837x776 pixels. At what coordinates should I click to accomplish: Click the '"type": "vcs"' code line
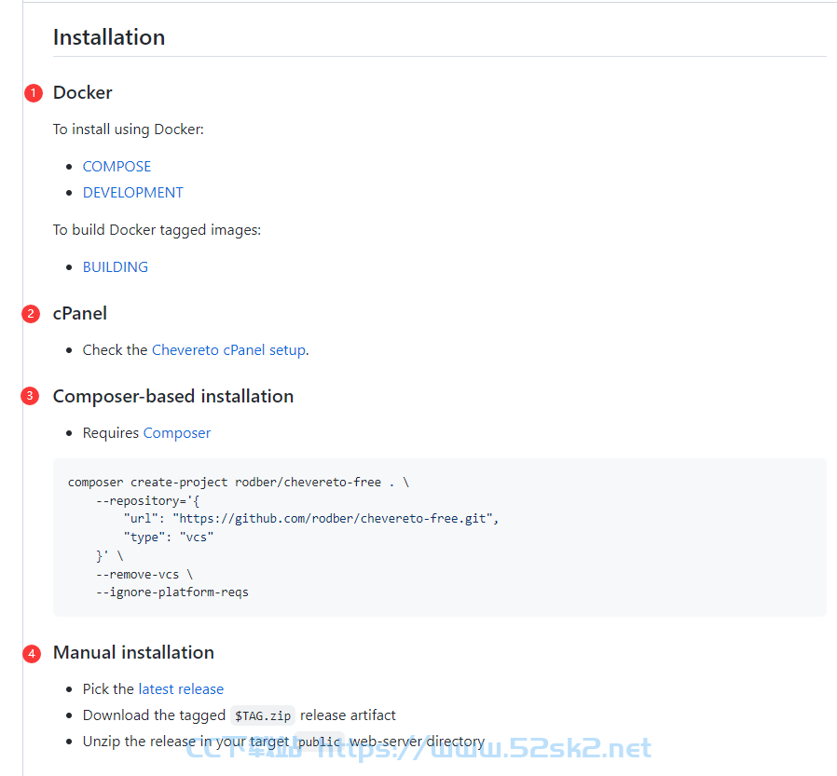tap(169, 538)
